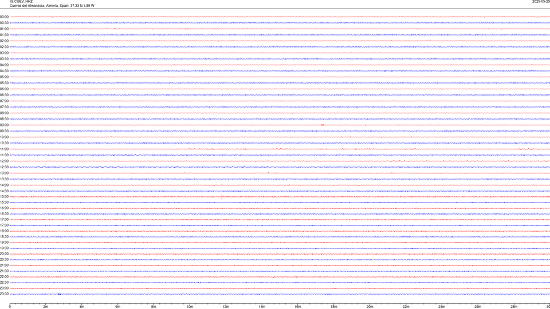The width and height of the screenshot is (550, 309).
Task: Click the 8m tick label on the axis
Action: 154,307
